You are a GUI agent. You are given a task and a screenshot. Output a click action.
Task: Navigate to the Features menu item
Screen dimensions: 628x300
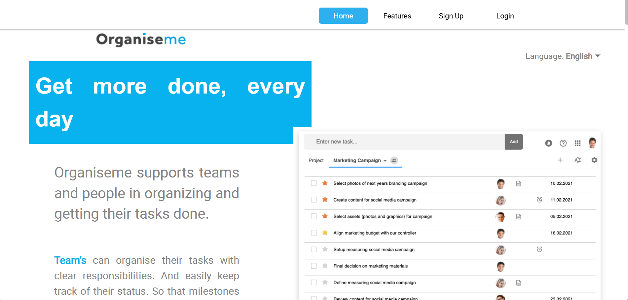[397, 16]
